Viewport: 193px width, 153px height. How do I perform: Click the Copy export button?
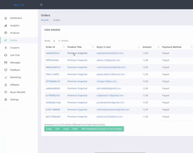coord(49,129)
